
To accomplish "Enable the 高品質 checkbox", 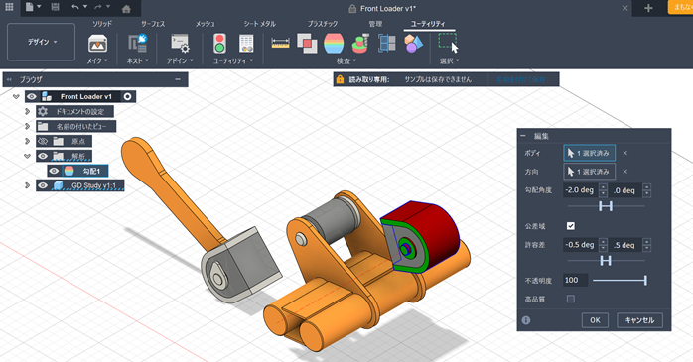I will 571,299.
